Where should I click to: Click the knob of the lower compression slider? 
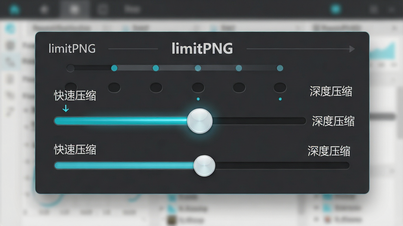click(204, 166)
